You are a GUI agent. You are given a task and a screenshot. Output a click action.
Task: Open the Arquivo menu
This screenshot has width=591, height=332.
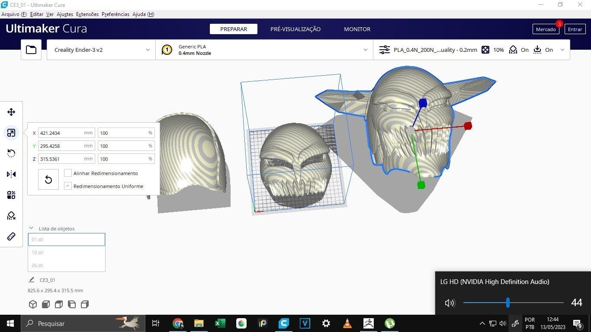pyautogui.click(x=14, y=14)
